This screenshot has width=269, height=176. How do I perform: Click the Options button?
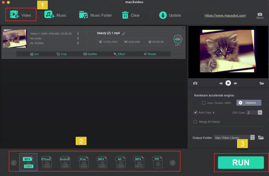[249, 103]
